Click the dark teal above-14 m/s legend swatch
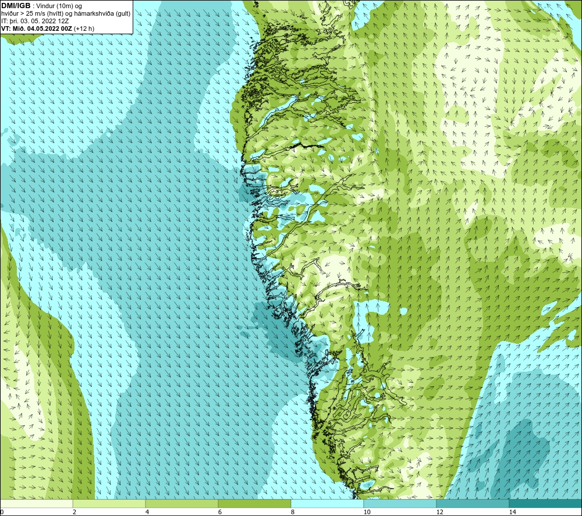This screenshot has height=516, width=582. coord(546,504)
